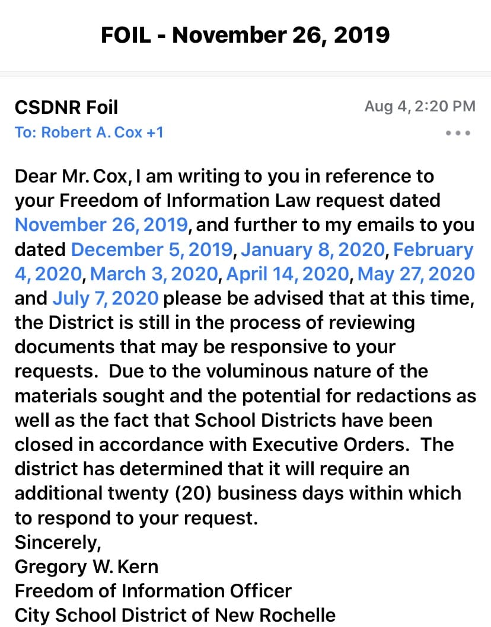This screenshot has height=627, width=491.
Task: Tap the recipient Robert A. Cox
Action: [x=91, y=132]
